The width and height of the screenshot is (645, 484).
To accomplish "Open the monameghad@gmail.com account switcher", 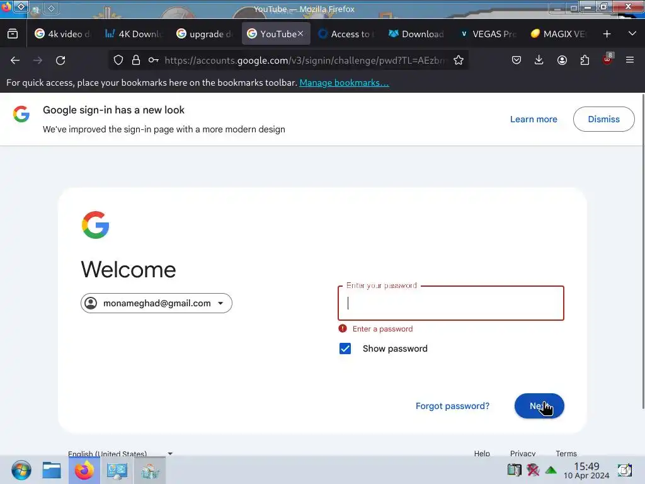I will point(156,303).
